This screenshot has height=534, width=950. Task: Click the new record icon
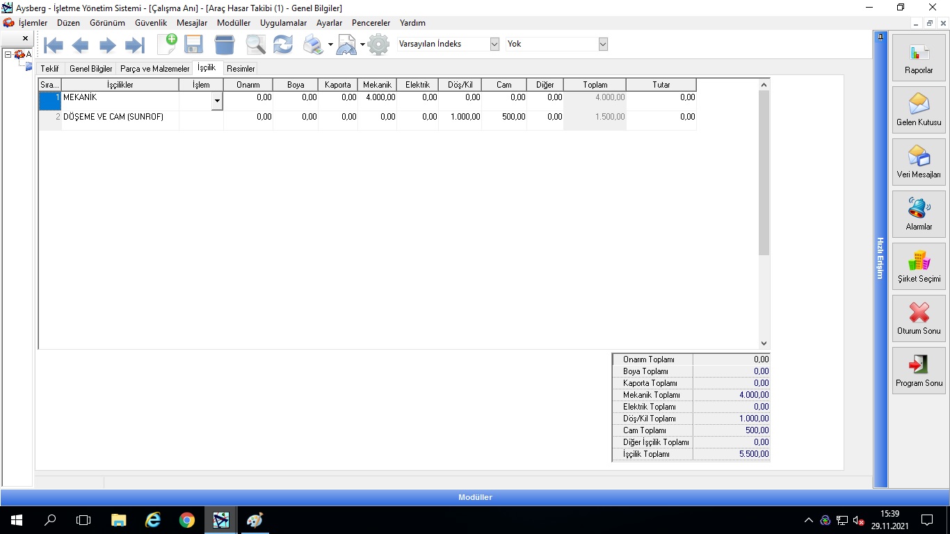(167, 44)
